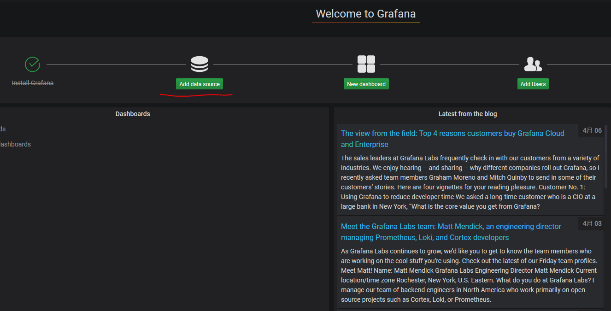This screenshot has width=611, height=311.
Task: Click the summary beginning 'The sales leaders at Grafana Labs'
Action: tap(470, 182)
